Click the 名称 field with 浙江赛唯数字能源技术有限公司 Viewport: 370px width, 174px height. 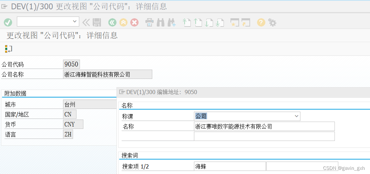point(264,126)
